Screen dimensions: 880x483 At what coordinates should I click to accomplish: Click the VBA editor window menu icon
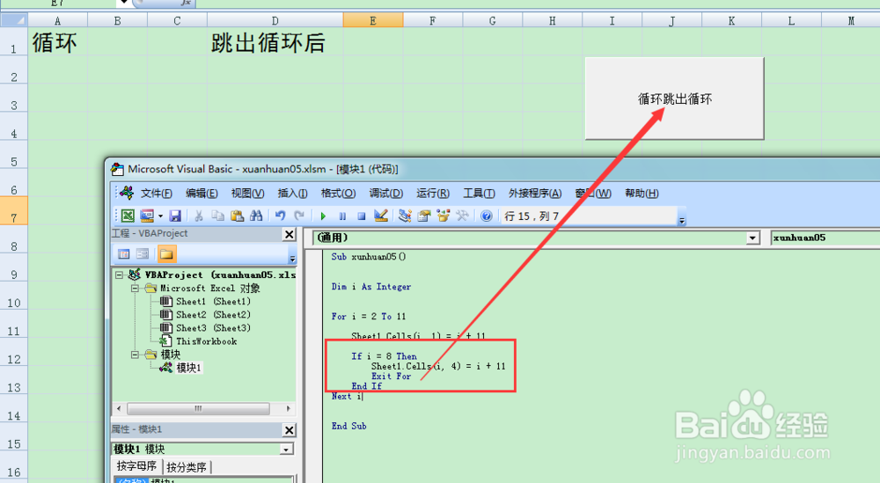[x=126, y=193]
